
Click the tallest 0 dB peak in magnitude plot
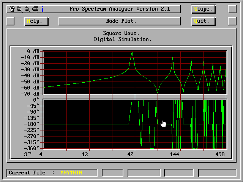coord(132,52)
